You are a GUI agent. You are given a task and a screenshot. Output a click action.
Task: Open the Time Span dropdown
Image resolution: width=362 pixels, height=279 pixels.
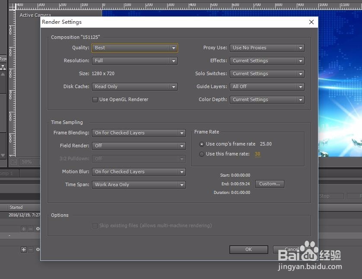[139, 184]
